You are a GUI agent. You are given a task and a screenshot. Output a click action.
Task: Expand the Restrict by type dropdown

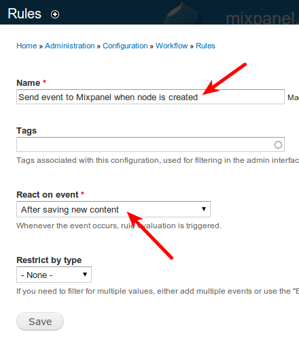coord(54,275)
